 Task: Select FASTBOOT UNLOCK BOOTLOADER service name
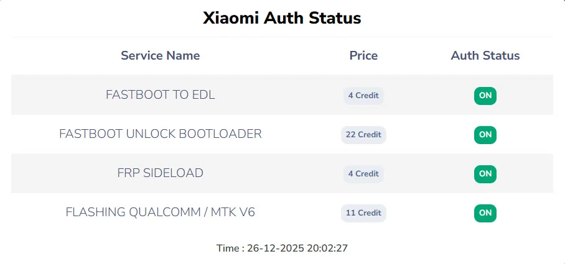[160, 134]
